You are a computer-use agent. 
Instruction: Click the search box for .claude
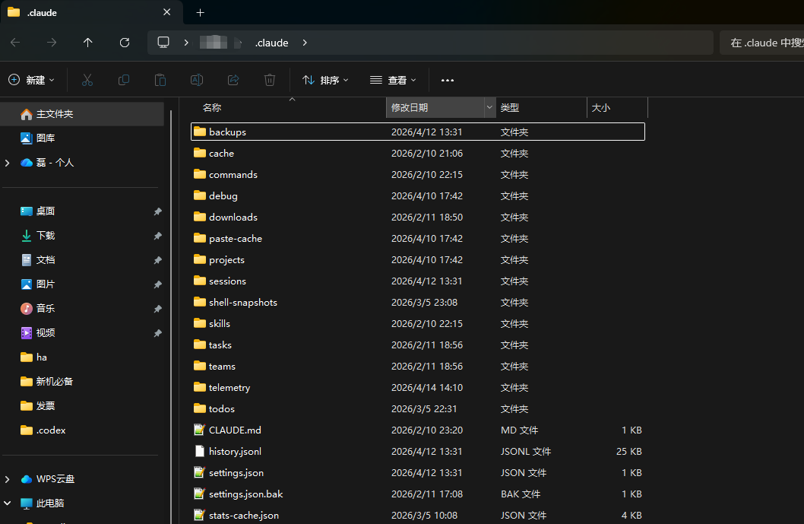761,43
